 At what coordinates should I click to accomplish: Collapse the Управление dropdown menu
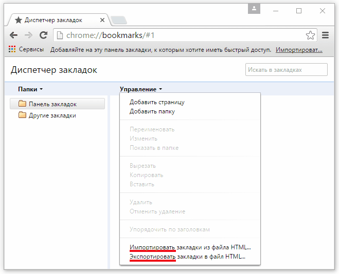[x=141, y=89]
